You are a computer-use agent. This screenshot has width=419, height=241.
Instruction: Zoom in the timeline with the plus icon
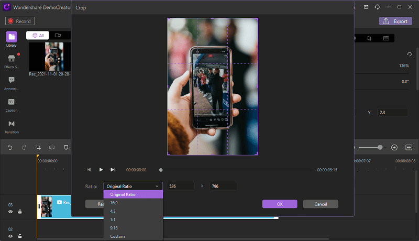pos(394,147)
